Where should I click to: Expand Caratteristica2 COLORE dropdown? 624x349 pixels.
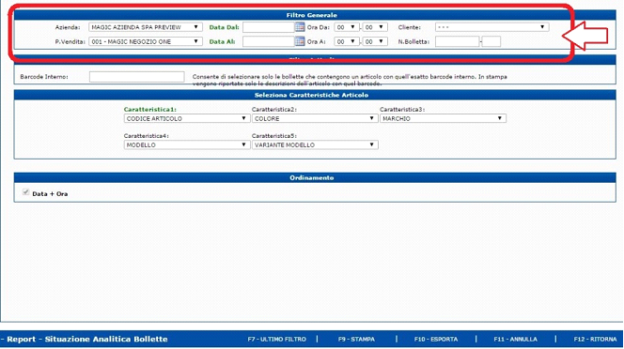pos(315,118)
